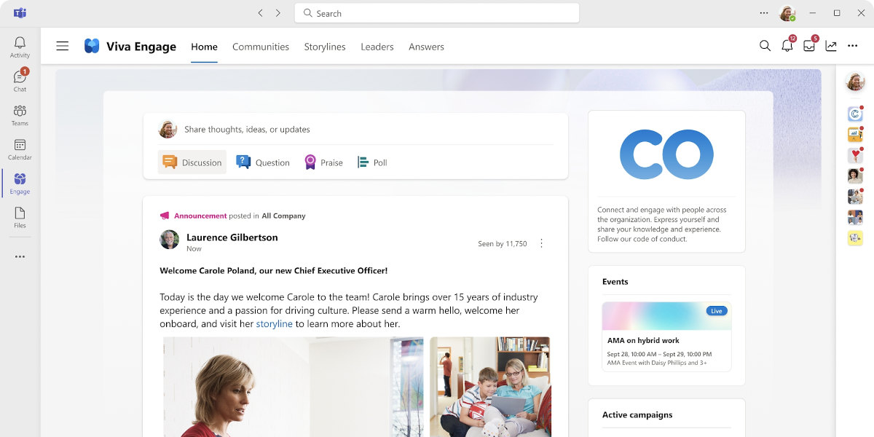874x437 pixels.
Task: Open Files in the Teams sidebar
Action: [x=20, y=217]
